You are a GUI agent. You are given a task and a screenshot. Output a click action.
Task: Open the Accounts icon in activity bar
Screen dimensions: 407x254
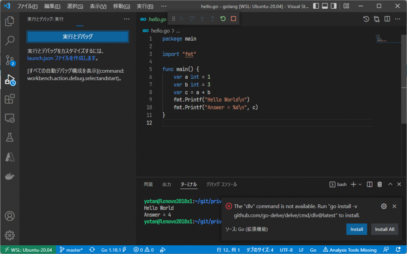(10, 216)
